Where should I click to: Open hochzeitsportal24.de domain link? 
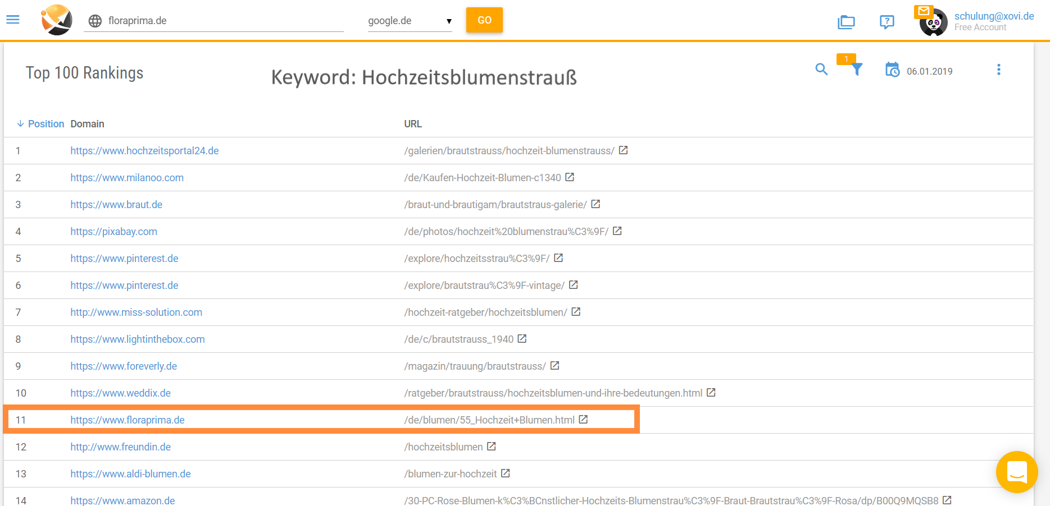click(144, 151)
